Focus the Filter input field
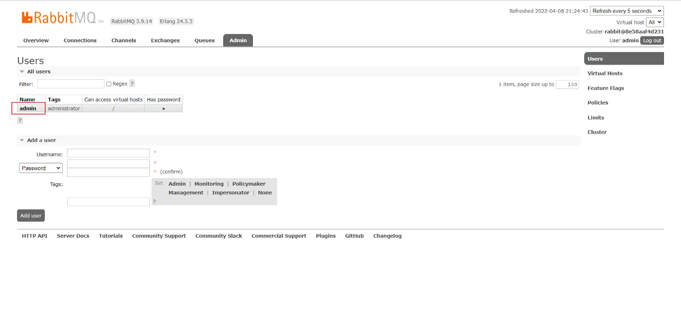 (x=71, y=84)
